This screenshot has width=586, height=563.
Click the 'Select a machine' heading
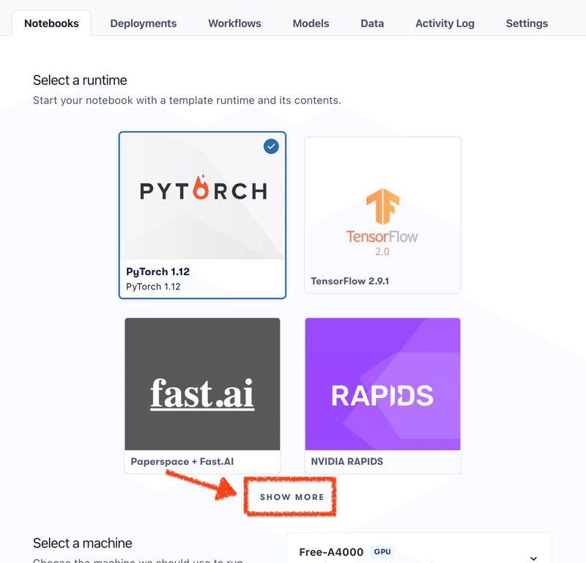(x=82, y=542)
